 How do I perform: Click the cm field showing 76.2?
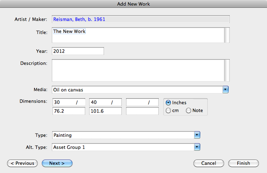click(69, 111)
